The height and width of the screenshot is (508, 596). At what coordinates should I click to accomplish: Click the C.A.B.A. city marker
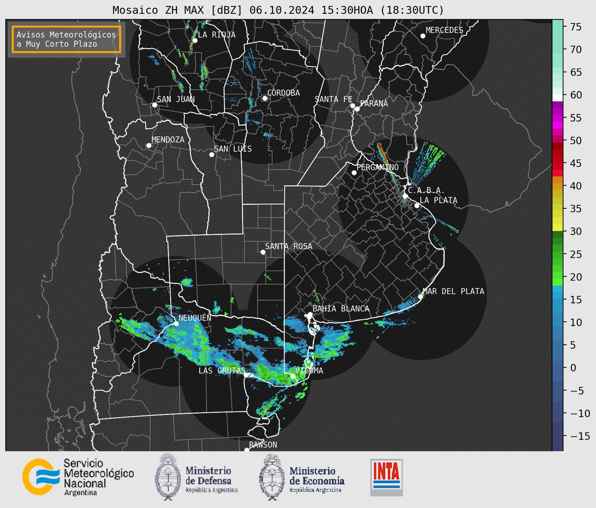pos(406,196)
